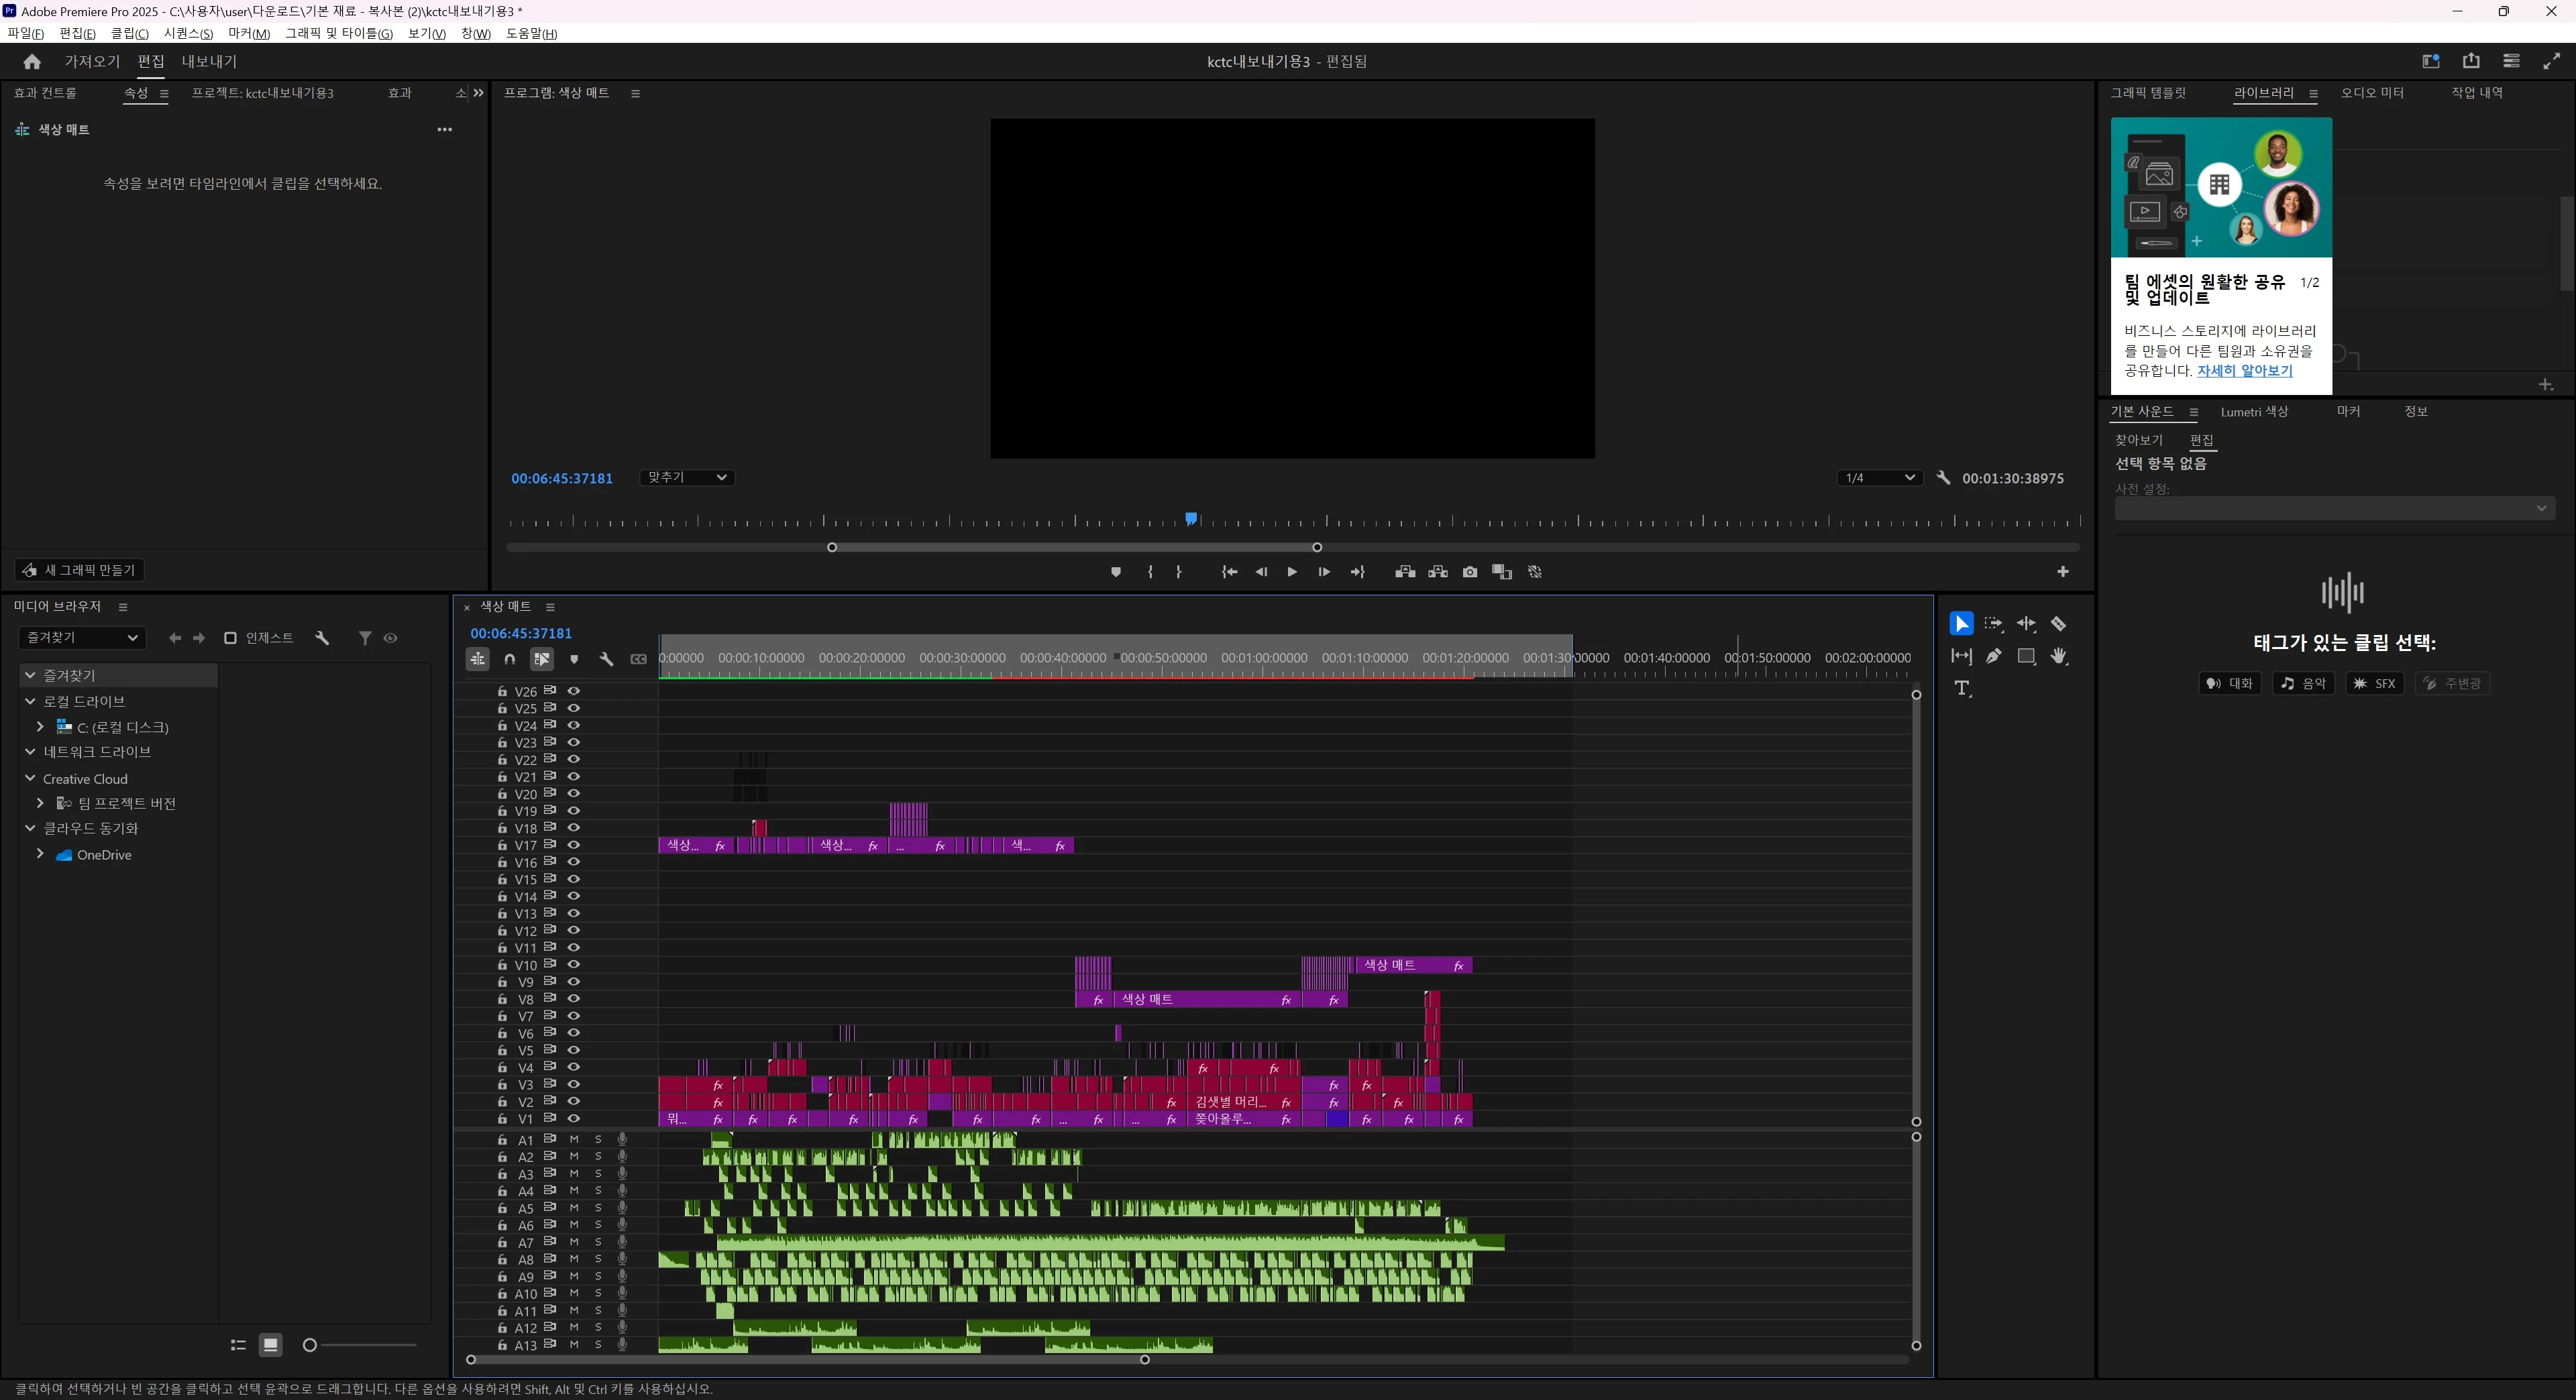Open the Learn More link in Libraries
The height and width of the screenshot is (1400, 2576).
pos(2243,371)
